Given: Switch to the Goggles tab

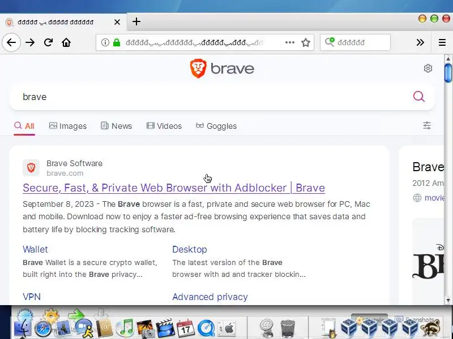Looking at the screenshot, I should point(216,126).
